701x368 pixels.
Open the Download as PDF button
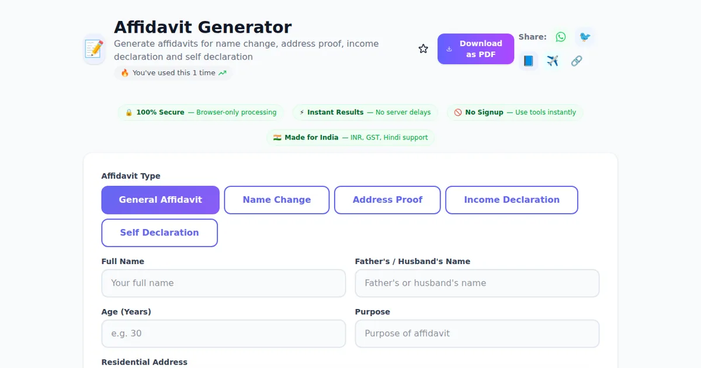coord(476,48)
